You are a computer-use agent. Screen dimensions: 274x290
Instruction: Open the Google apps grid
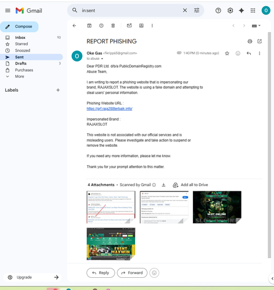click(253, 10)
